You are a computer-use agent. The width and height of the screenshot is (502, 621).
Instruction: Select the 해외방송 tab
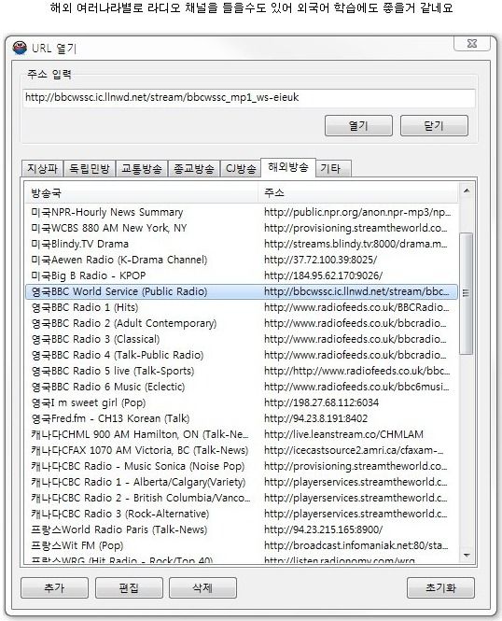(x=288, y=167)
